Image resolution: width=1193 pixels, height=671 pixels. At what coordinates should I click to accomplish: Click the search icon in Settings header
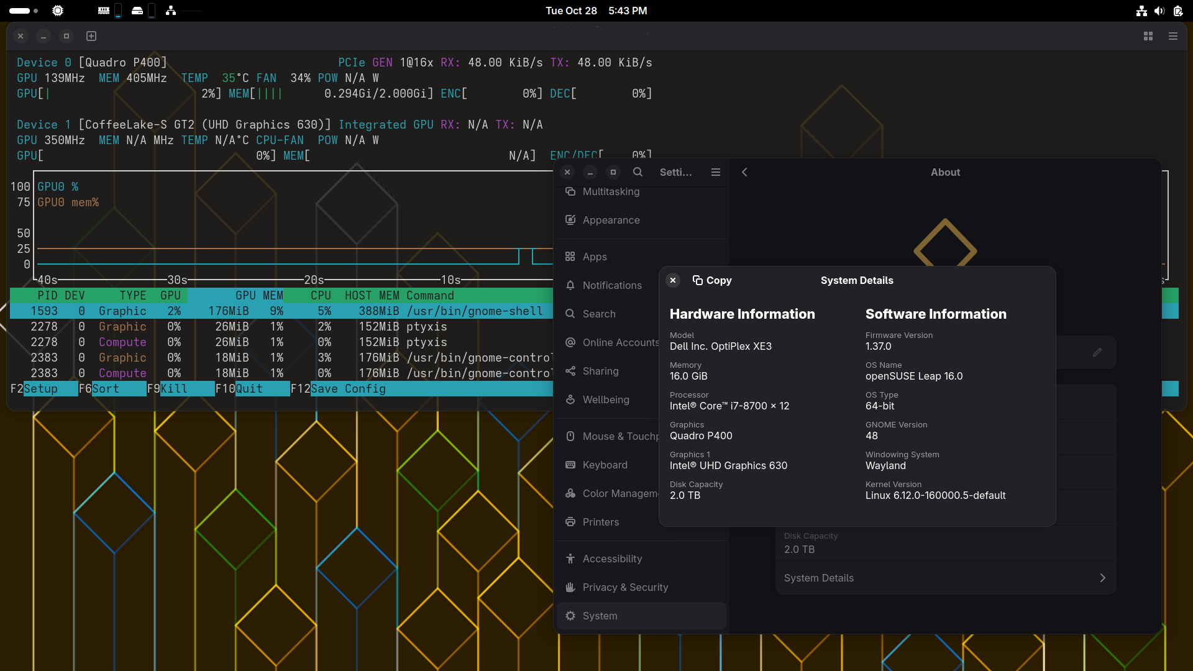(x=638, y=172)
